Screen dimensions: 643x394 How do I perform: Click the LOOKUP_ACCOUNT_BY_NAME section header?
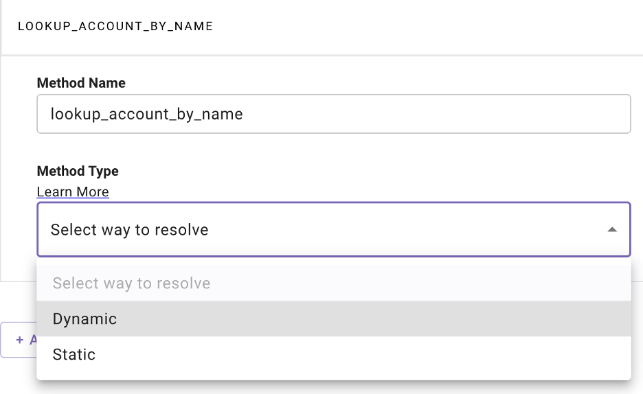click(x=115, y=26)
